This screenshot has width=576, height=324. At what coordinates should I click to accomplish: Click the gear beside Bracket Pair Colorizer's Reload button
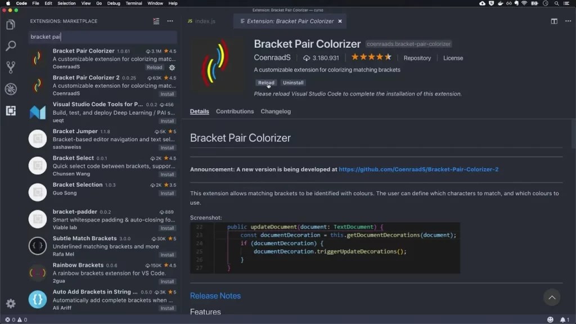[x=172, y=67]
